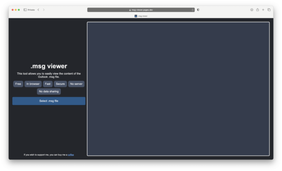Click the Private browsing label
The height and width of the screenshot is (171, 282).
(x=31, y=10)
